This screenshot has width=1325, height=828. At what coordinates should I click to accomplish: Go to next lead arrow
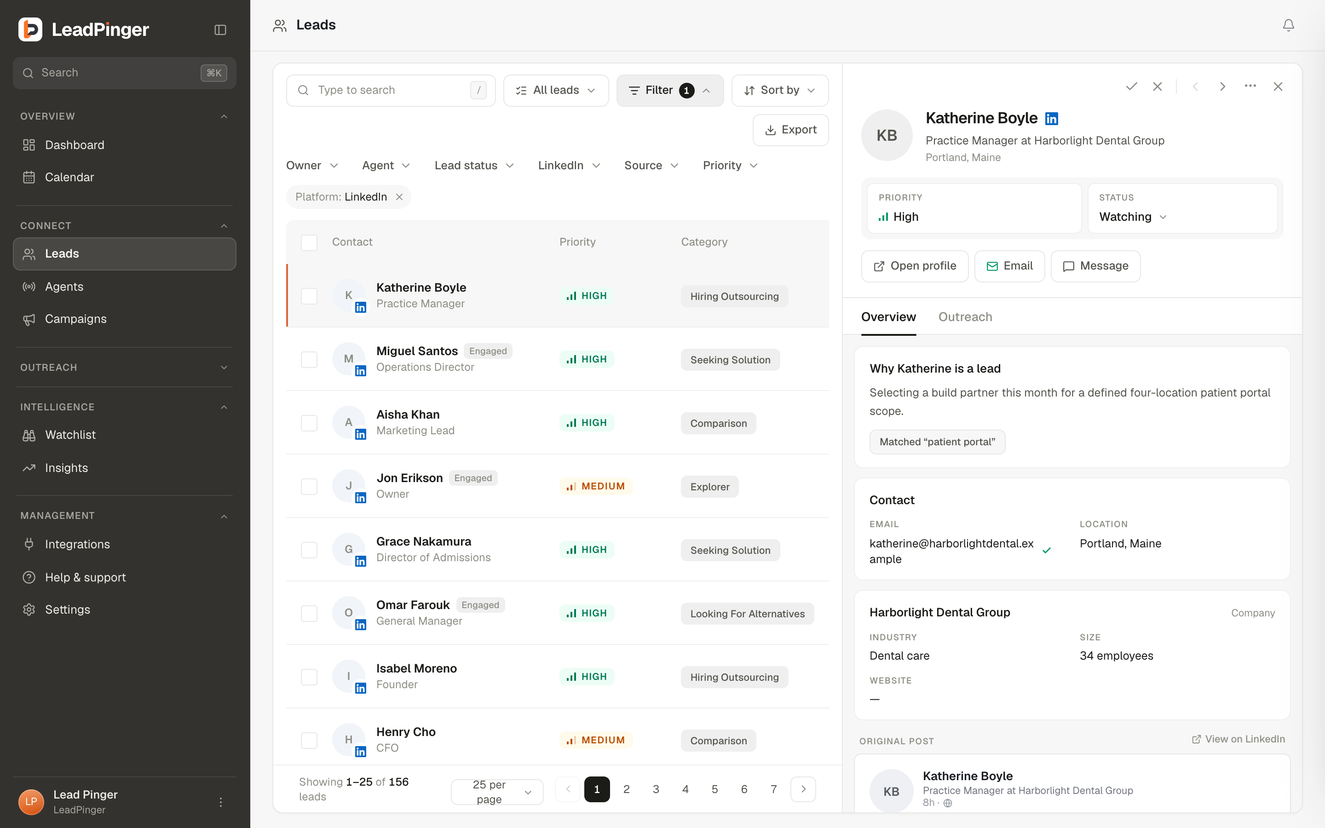coord(1222,86)
